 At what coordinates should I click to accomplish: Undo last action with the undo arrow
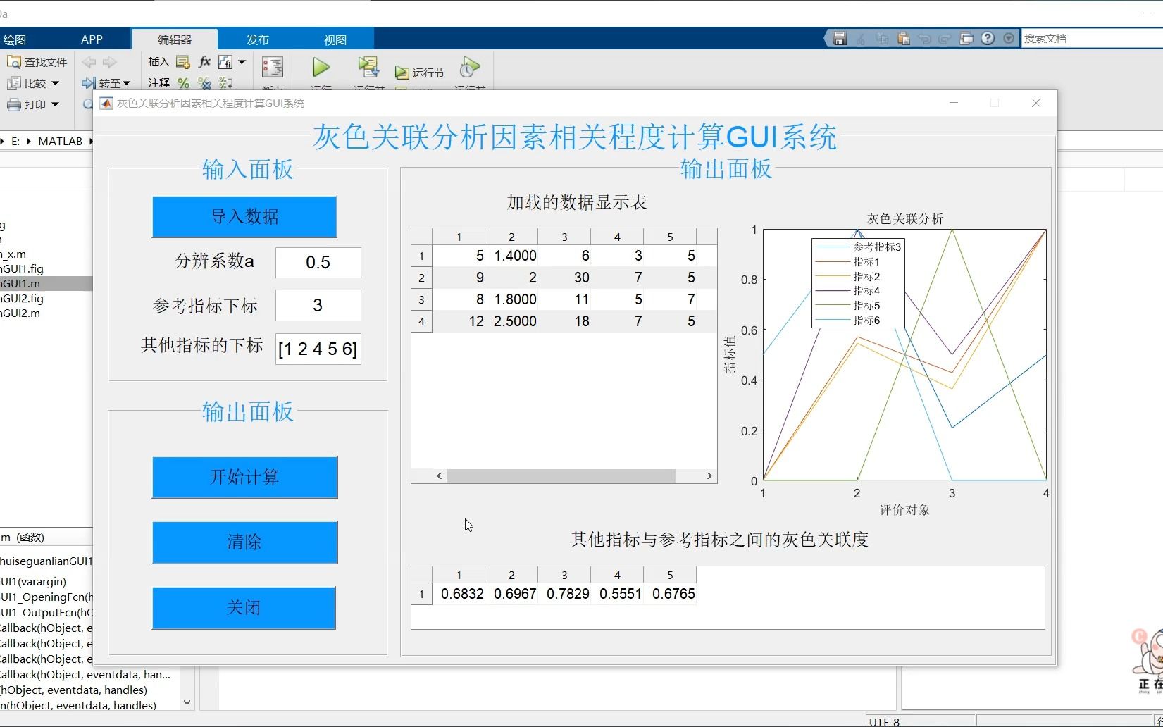click(924, 38)
